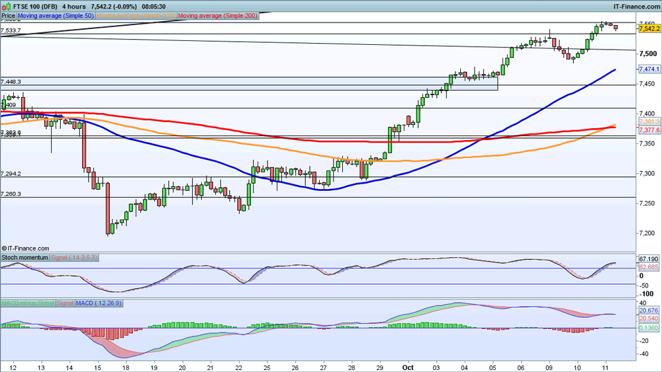
Task: Click the 62.685 stochastic signal value tag
Action: [649, 267]
